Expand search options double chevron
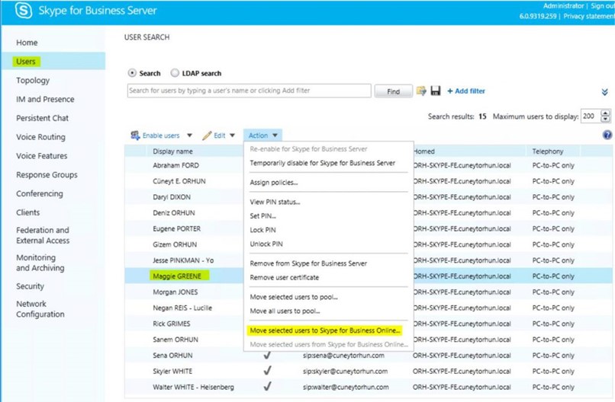The width and height of the screenshot is (615, 402). click(x=604, y=92)
